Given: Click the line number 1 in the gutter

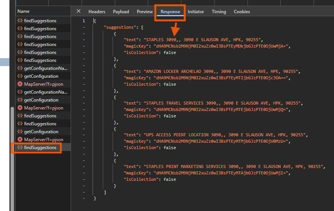Looking at the screenshot, I should [x=83, y=21].
